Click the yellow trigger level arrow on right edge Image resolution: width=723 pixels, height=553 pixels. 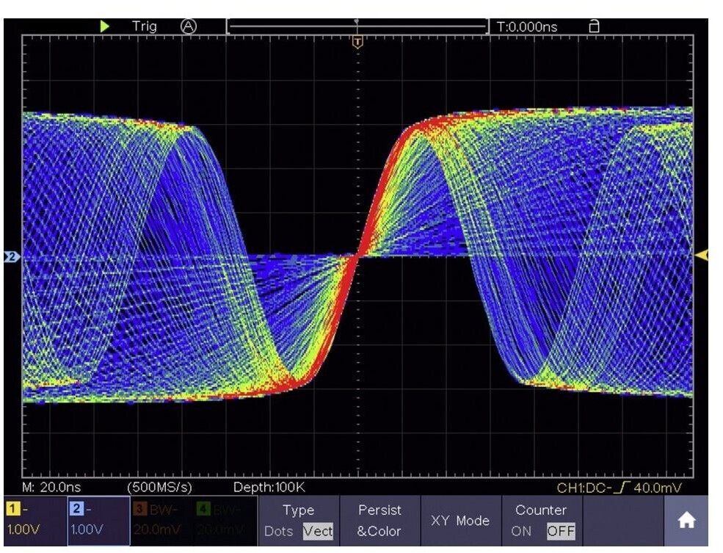(702, 255)
